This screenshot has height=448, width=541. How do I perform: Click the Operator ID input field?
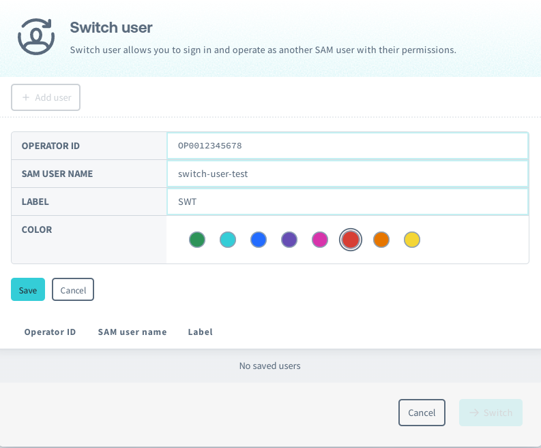(x=347, y=146)
